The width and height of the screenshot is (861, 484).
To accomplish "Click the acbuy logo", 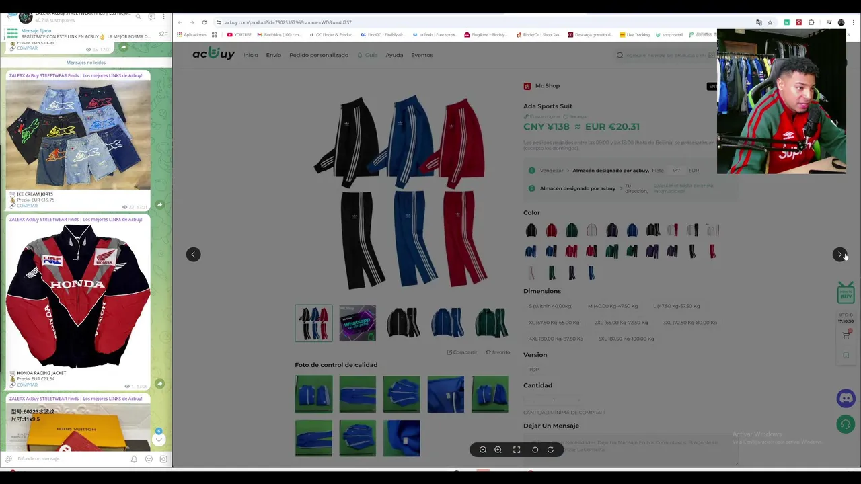I will [x=213, y=54].
